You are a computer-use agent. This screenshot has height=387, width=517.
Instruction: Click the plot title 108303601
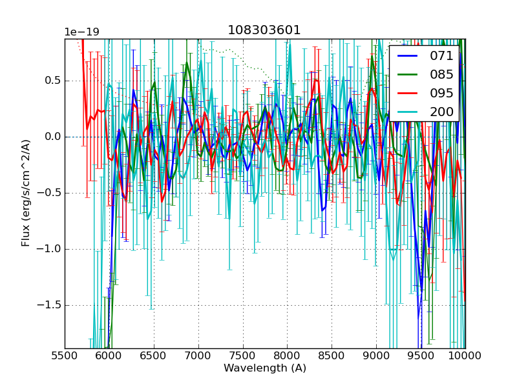(x=264, y=30)
